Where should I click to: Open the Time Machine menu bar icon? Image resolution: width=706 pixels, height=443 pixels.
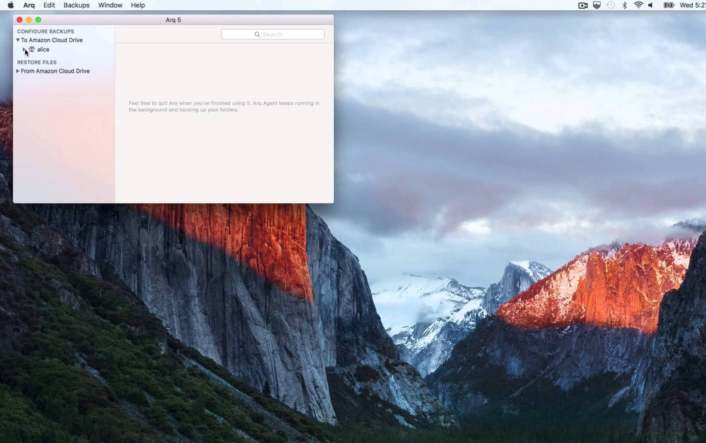[x=610, y=5]
